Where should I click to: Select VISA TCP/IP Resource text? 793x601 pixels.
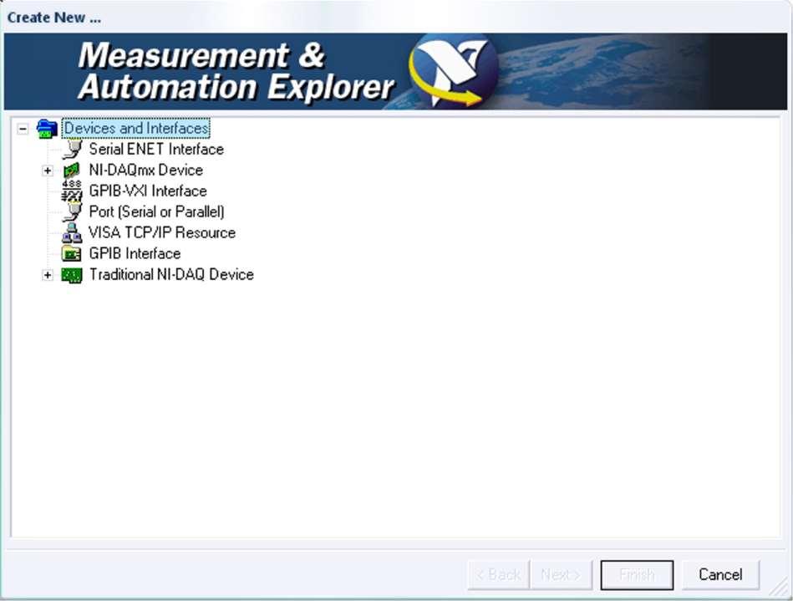pos(162,232)
